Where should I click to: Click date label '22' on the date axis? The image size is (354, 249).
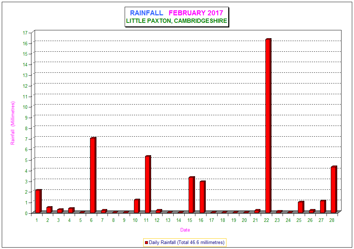(266, 220)
